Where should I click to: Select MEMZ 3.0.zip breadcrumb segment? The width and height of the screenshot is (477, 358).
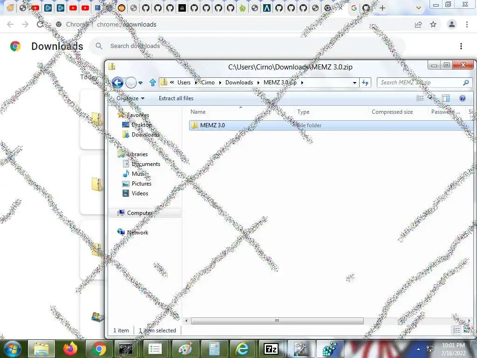click(x=280, y=83)
